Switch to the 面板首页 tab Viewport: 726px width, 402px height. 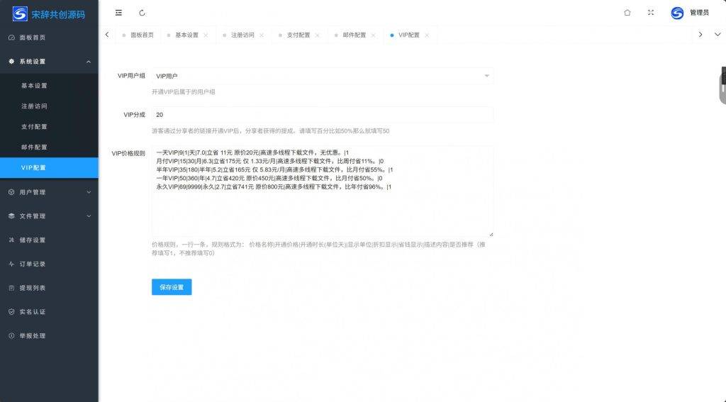click(x=138, y=35)
